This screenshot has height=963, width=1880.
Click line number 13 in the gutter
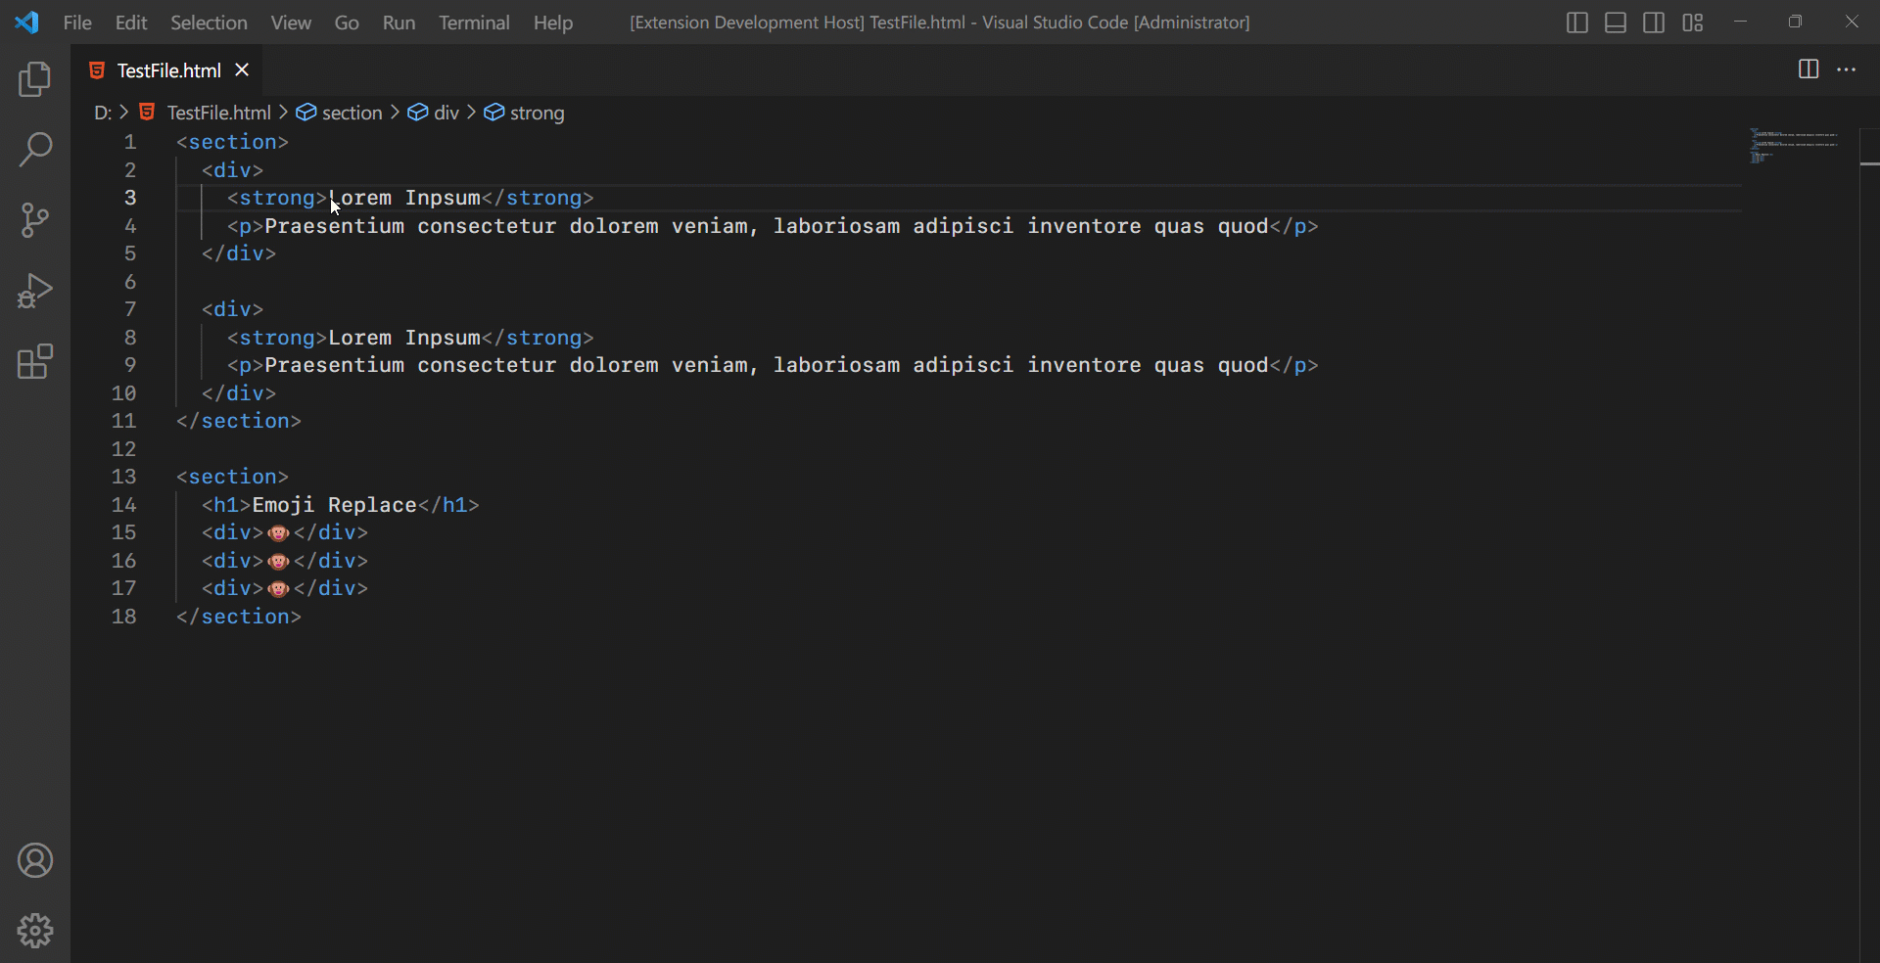point(123,477)
